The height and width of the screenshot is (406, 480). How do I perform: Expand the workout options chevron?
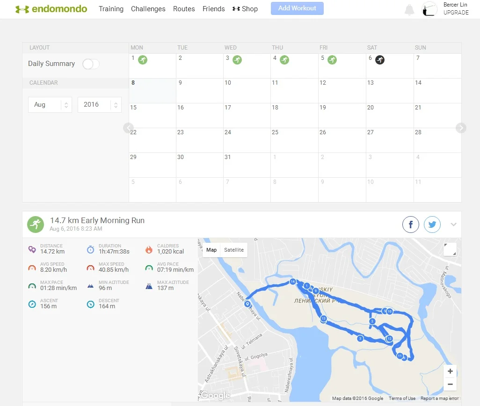(454, 225)
